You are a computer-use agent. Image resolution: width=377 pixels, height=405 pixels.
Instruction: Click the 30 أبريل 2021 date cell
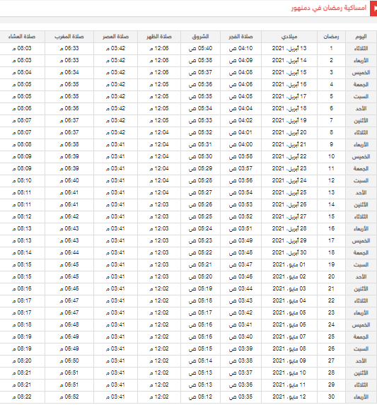tap(289, 252)
